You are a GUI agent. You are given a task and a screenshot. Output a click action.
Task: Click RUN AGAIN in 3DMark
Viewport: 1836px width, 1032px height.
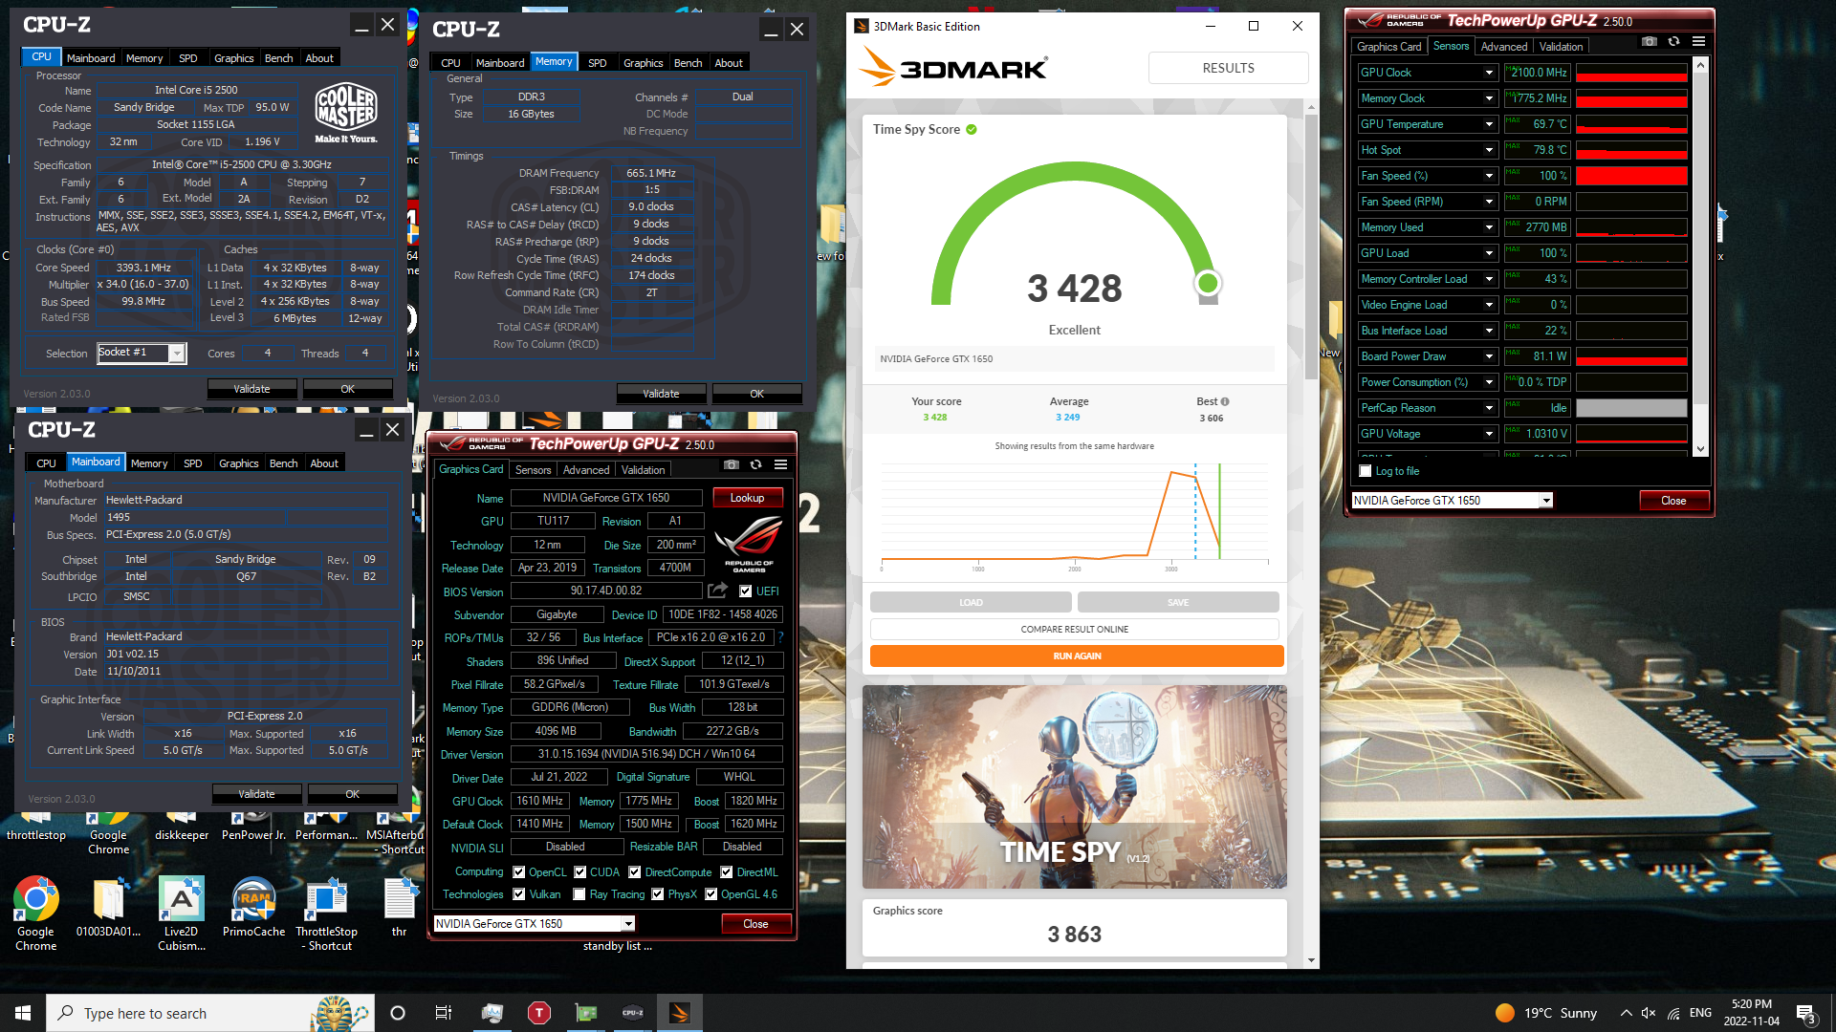click(x=1077, y=656)
